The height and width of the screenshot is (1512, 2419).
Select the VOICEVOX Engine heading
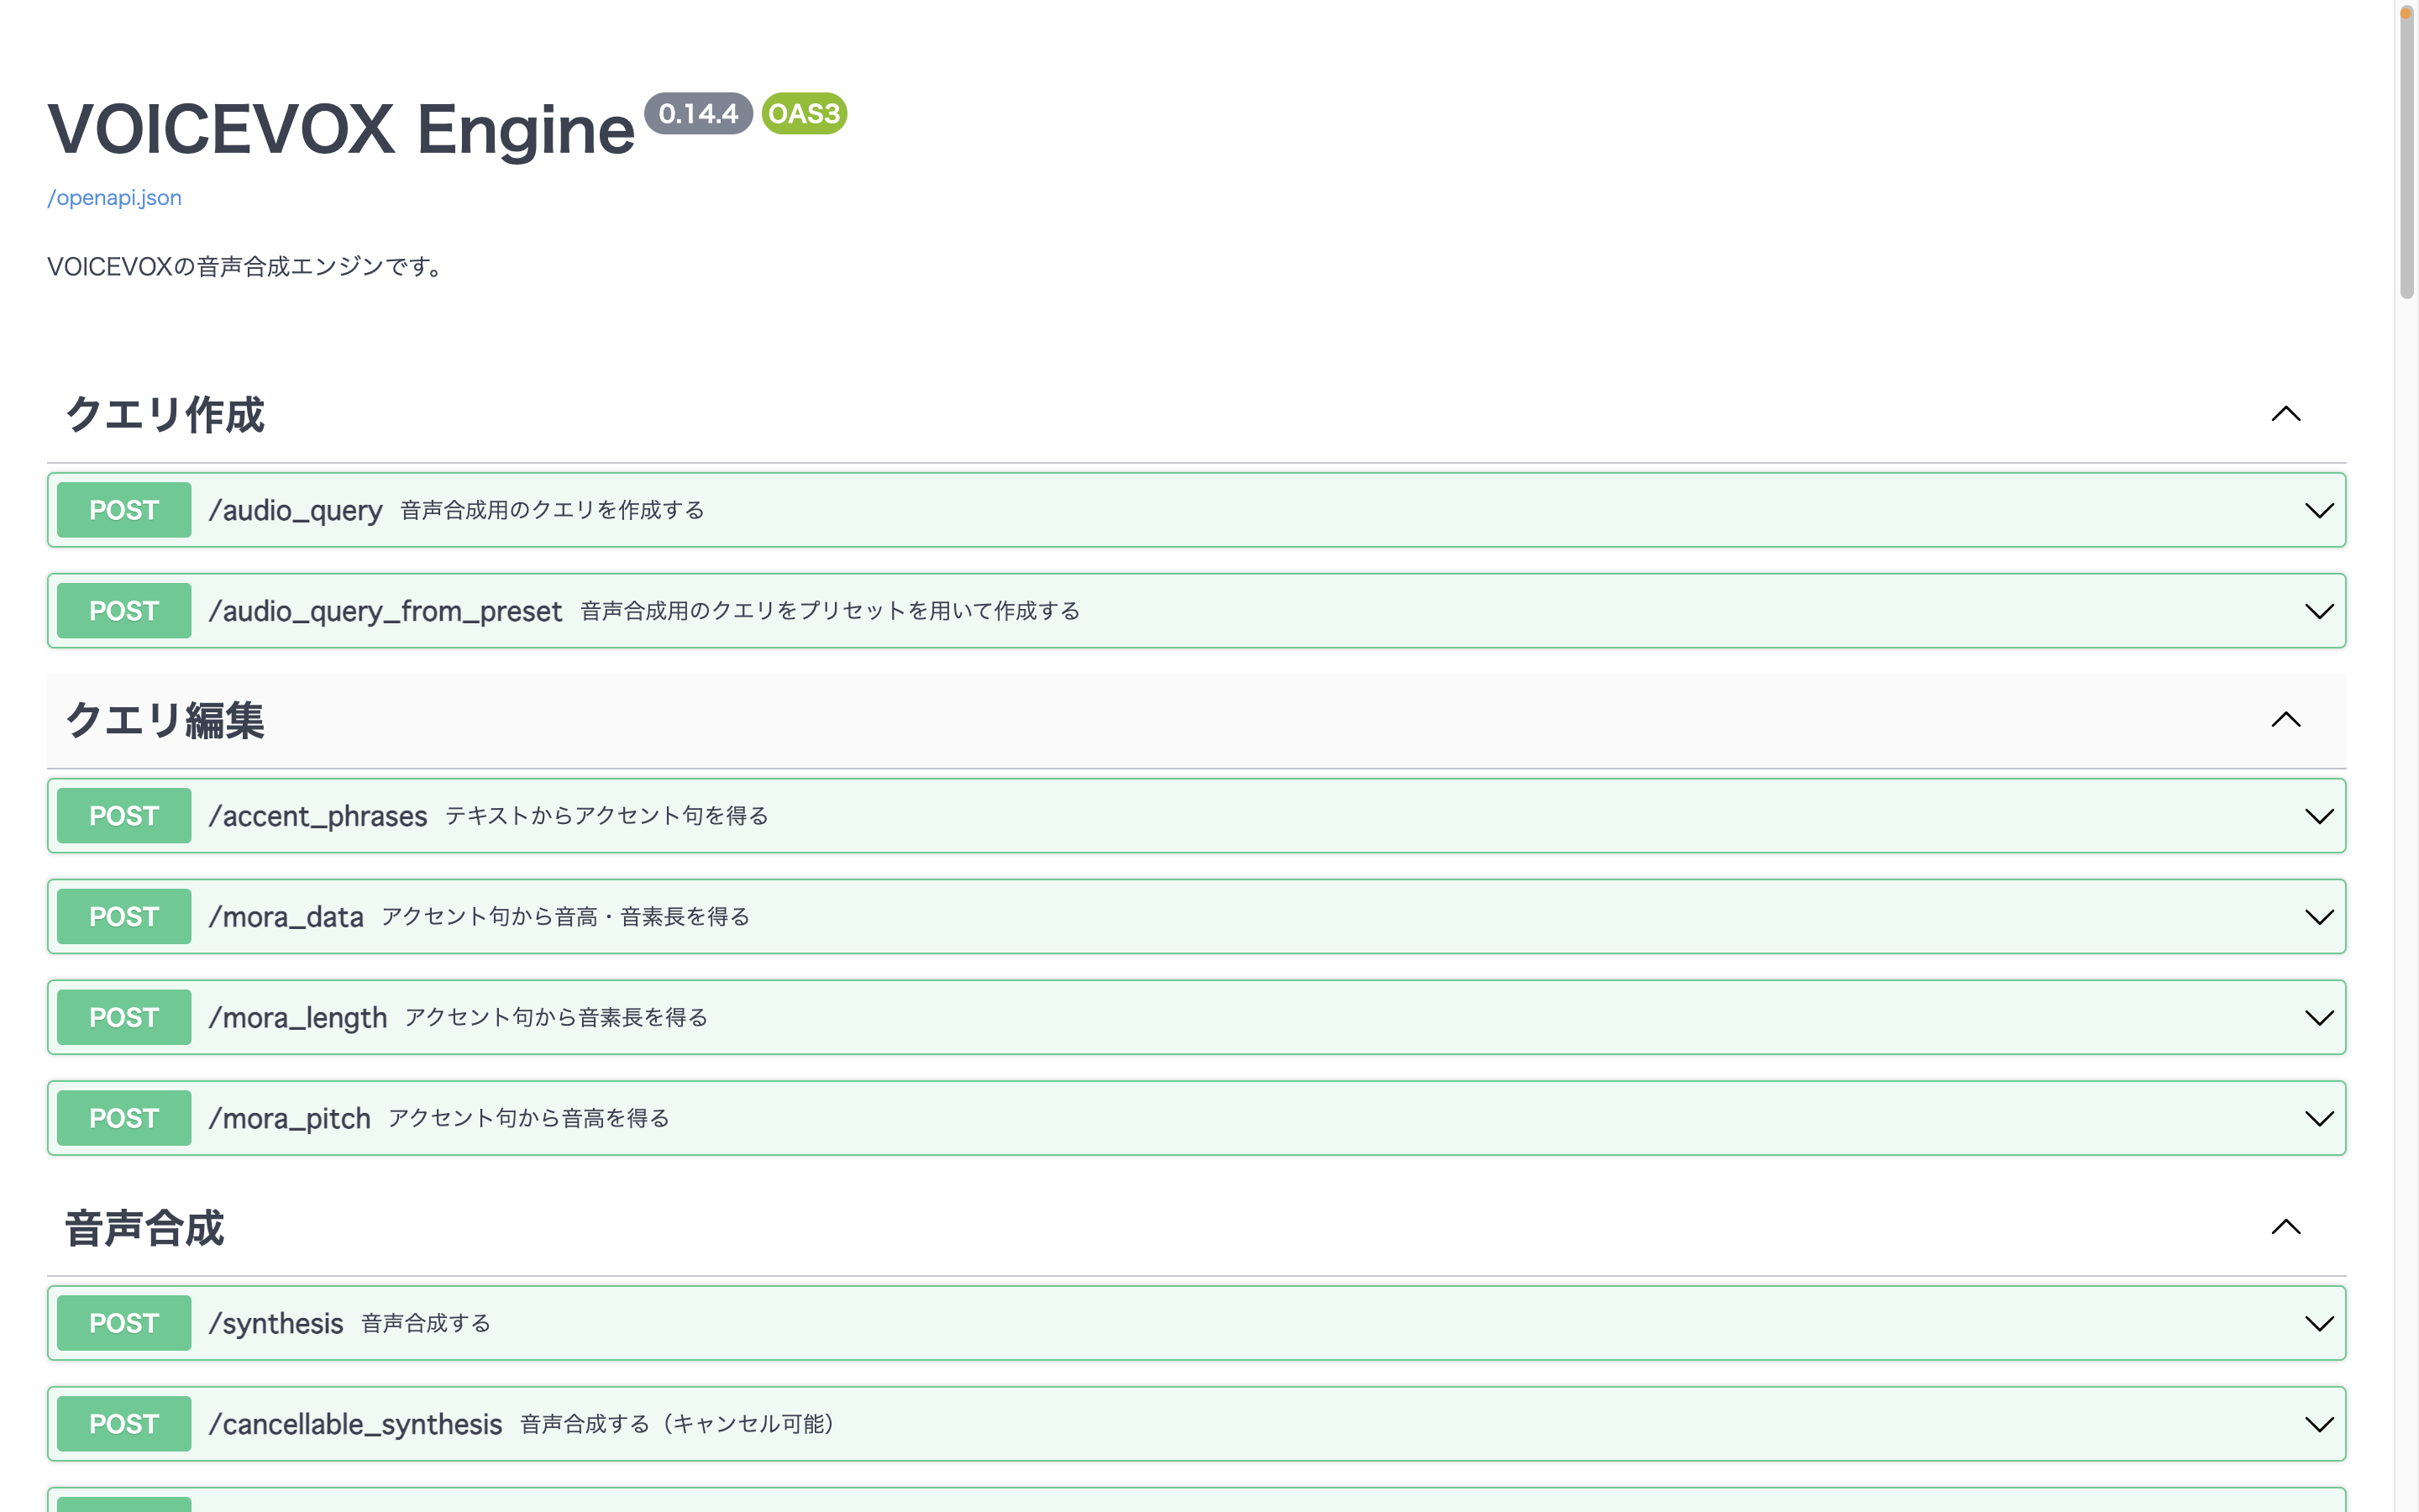[340, 127]
